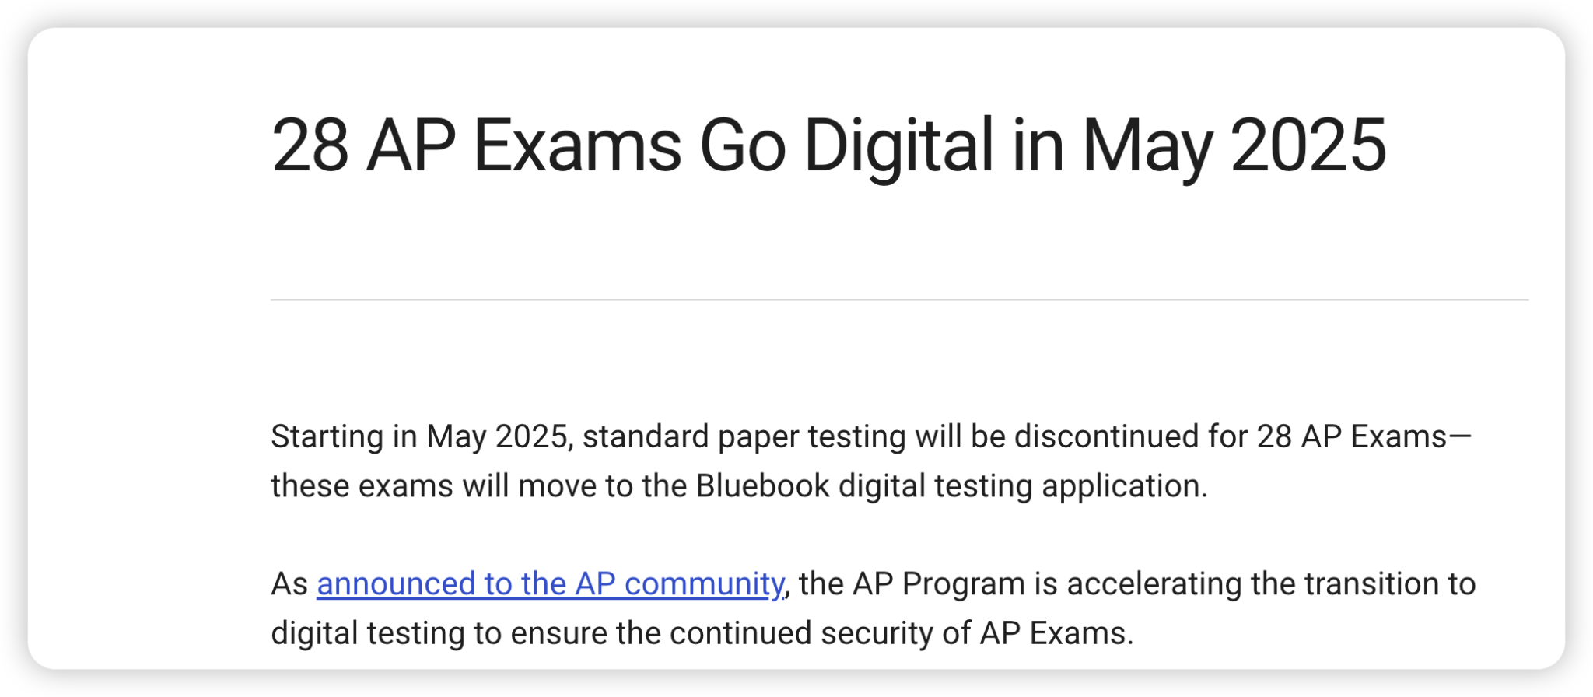Viewport: 1593px width, 697px height.
Task: Click the word 'Exams' in the title
Action: point(576,145)
